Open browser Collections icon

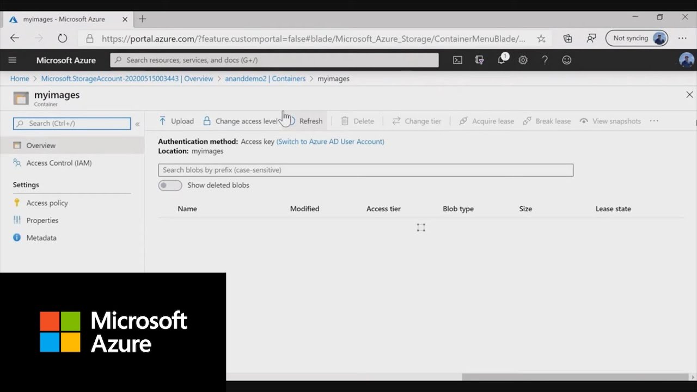click(567, 39)
